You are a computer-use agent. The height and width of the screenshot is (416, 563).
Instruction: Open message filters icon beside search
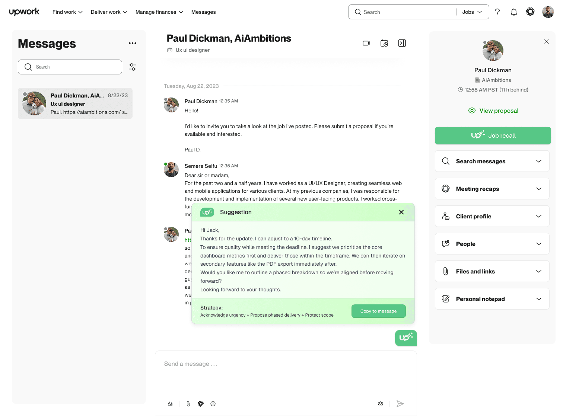pyautogui.click(x=133, y=67)
